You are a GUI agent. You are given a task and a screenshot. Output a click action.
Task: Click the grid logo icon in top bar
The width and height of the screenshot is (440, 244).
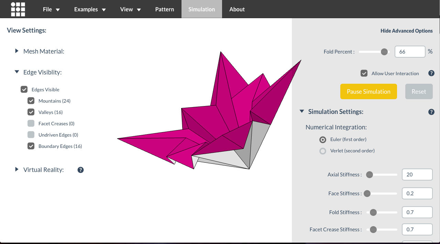click(18, 9)
